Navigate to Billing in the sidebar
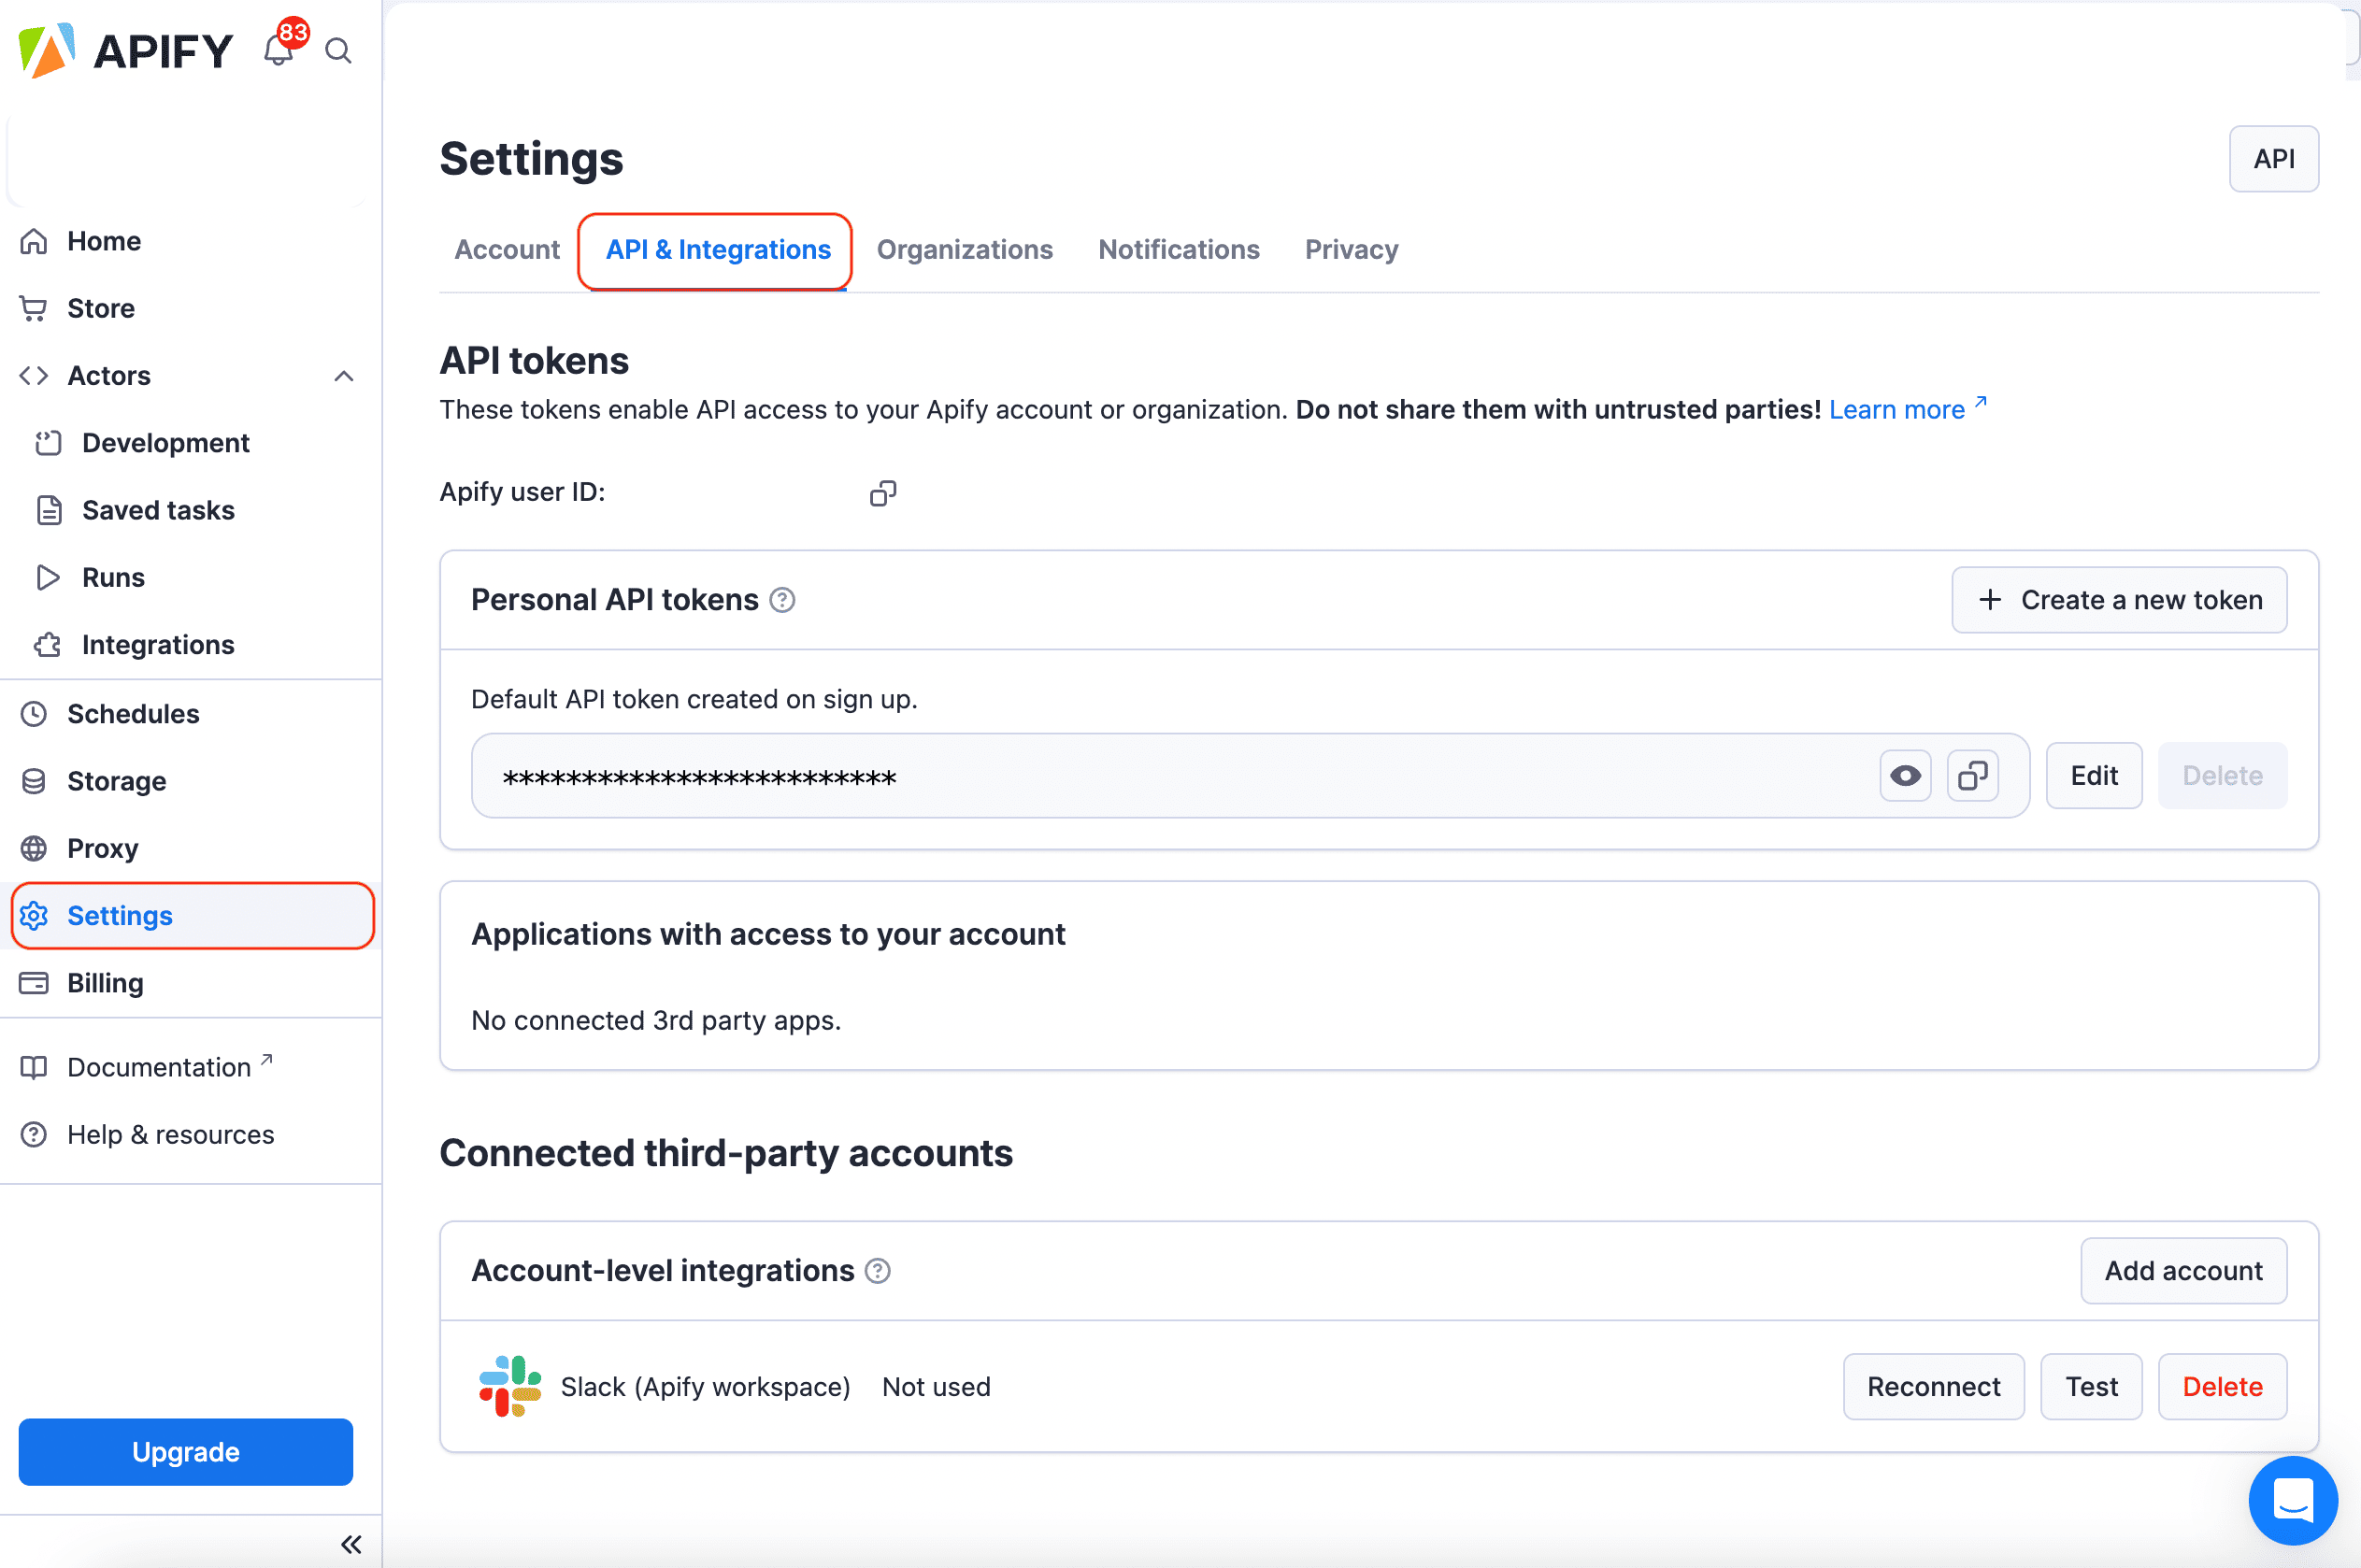The image size is (2361, 1568). [x=104, y=983]
